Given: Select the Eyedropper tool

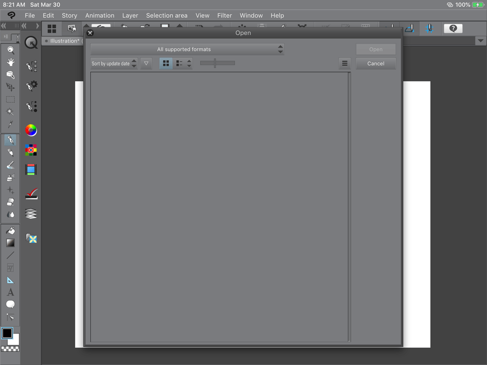Looking at the screenshot, I should (x=10, y=123).
